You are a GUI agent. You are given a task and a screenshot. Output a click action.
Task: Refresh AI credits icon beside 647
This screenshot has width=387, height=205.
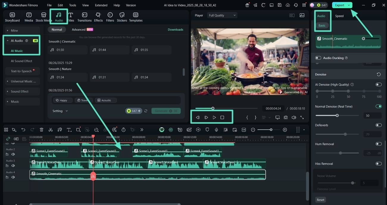[146, 111]
